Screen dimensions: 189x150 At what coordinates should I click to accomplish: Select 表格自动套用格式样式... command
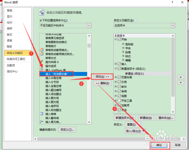click(60, 54)
